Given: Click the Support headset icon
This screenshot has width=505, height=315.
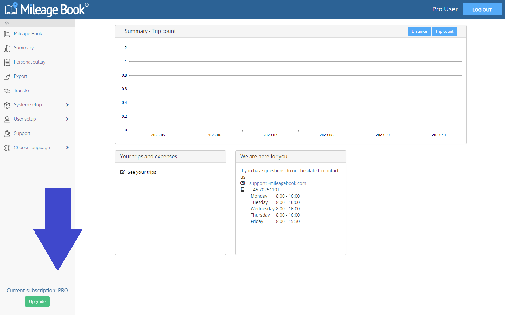Looking at the screenshot, I should pos(7,134).
